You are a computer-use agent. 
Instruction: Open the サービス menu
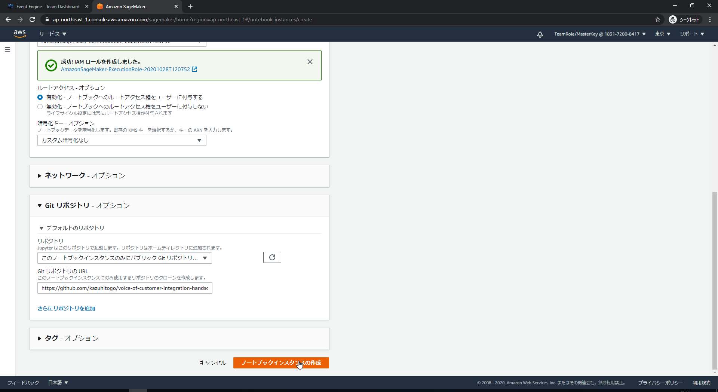click(52, 34)
